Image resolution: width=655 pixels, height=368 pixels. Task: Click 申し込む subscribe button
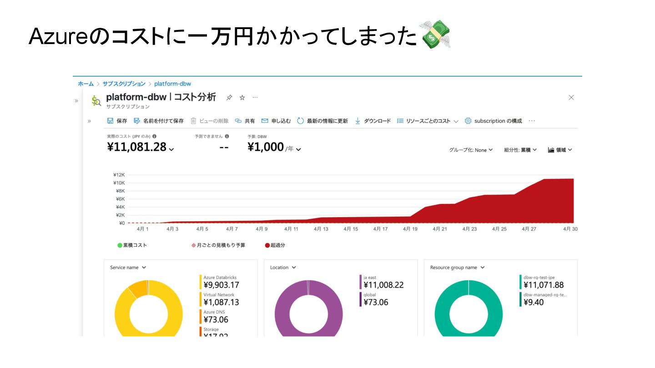(x=276, y=121)
